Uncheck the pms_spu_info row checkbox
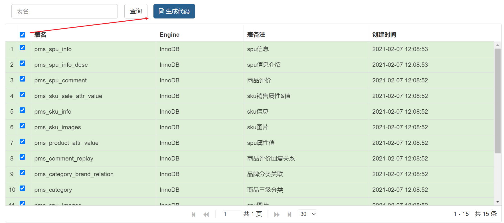Screen dimensions: 504x223 23,48
